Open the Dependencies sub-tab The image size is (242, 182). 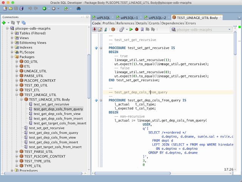click(x=172, y=23)
